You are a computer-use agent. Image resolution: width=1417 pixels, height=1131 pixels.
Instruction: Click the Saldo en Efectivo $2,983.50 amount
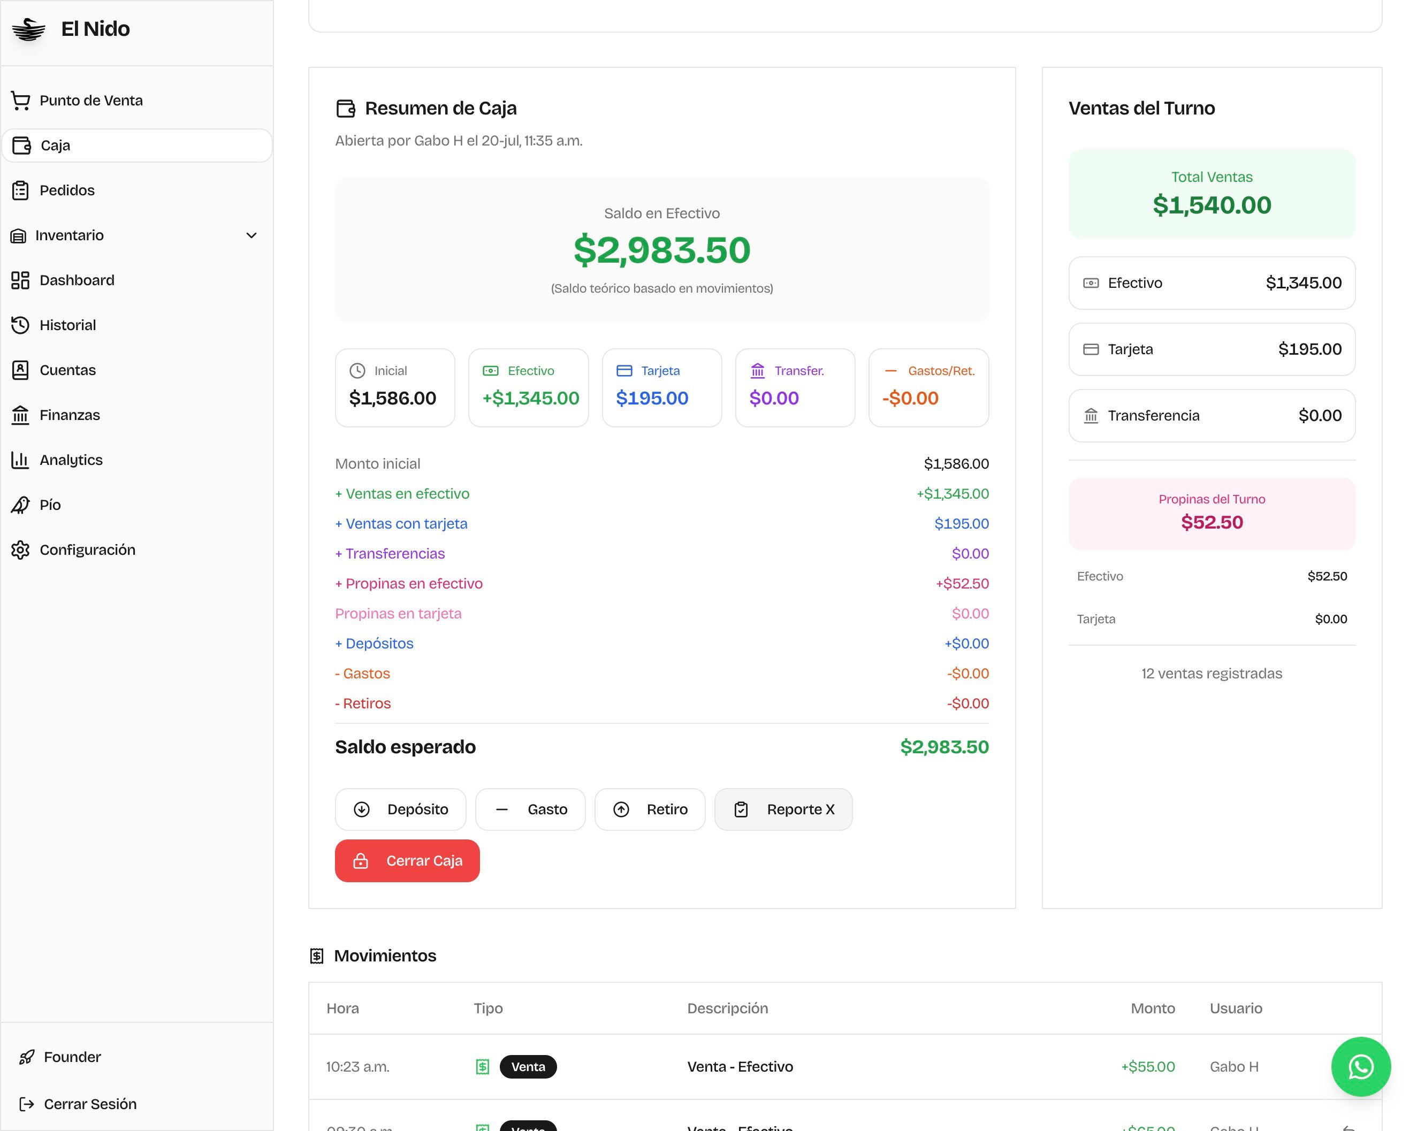662,250
